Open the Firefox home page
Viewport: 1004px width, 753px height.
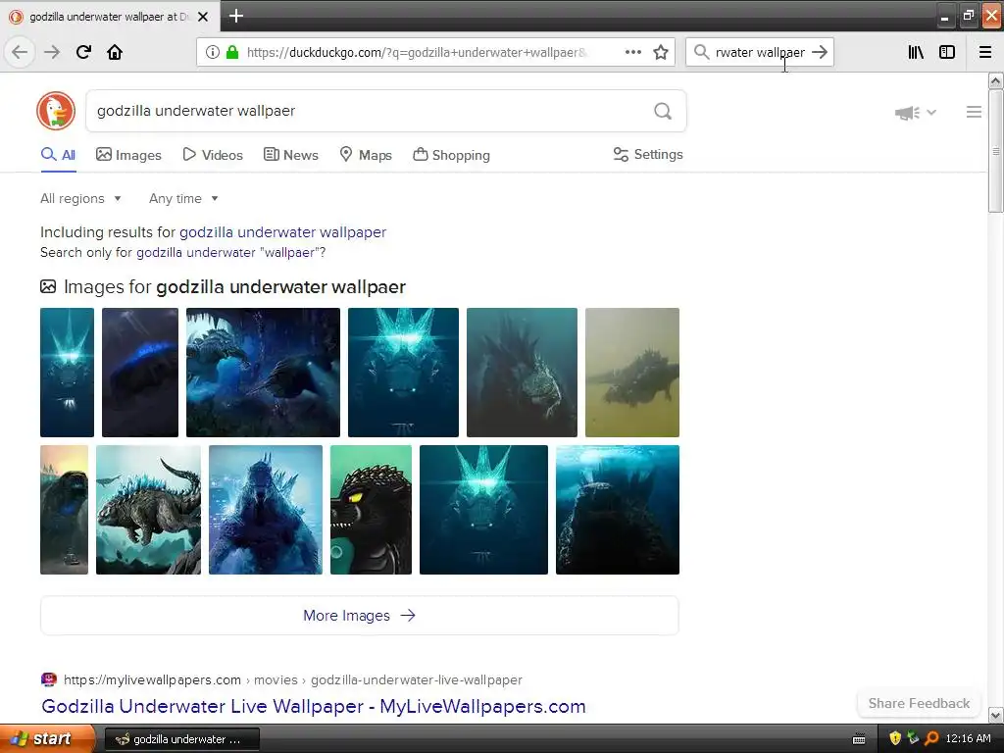tap(115, 52)
